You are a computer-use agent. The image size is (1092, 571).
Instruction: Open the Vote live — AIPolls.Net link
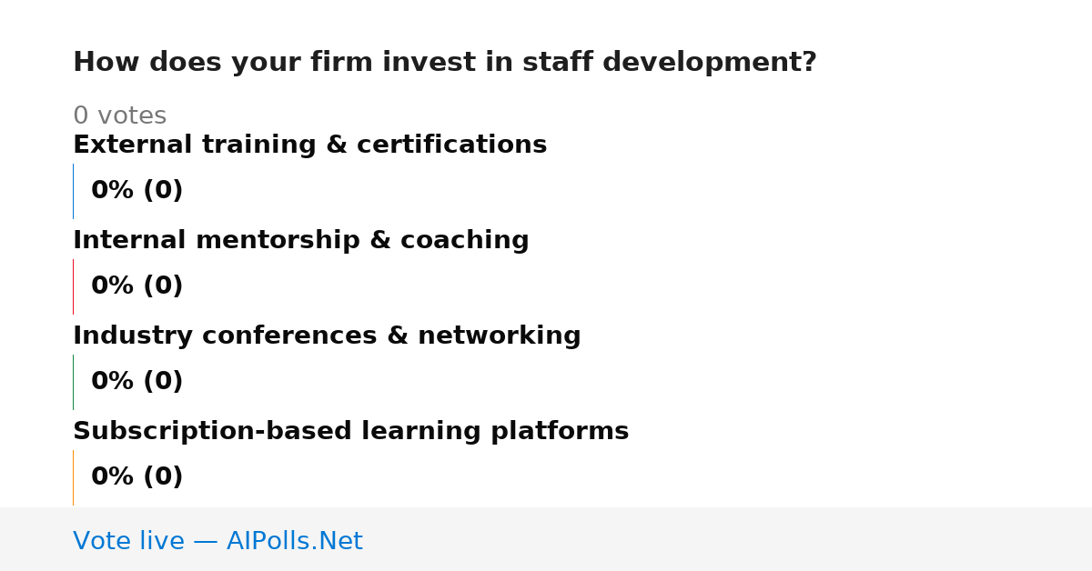click(x=217, y=541)
